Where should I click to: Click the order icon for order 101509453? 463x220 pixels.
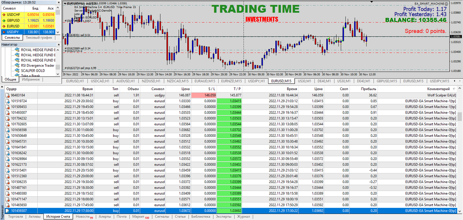coord(8,107)
